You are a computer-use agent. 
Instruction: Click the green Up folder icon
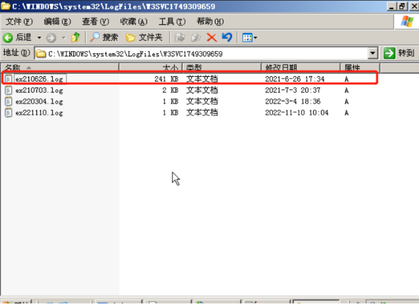(76, 38)
